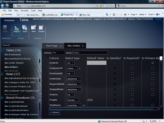Viewport: 164px width, 123px height.
Task: Click the Quick Tabs grid icon
Action: tap(18, 15)
